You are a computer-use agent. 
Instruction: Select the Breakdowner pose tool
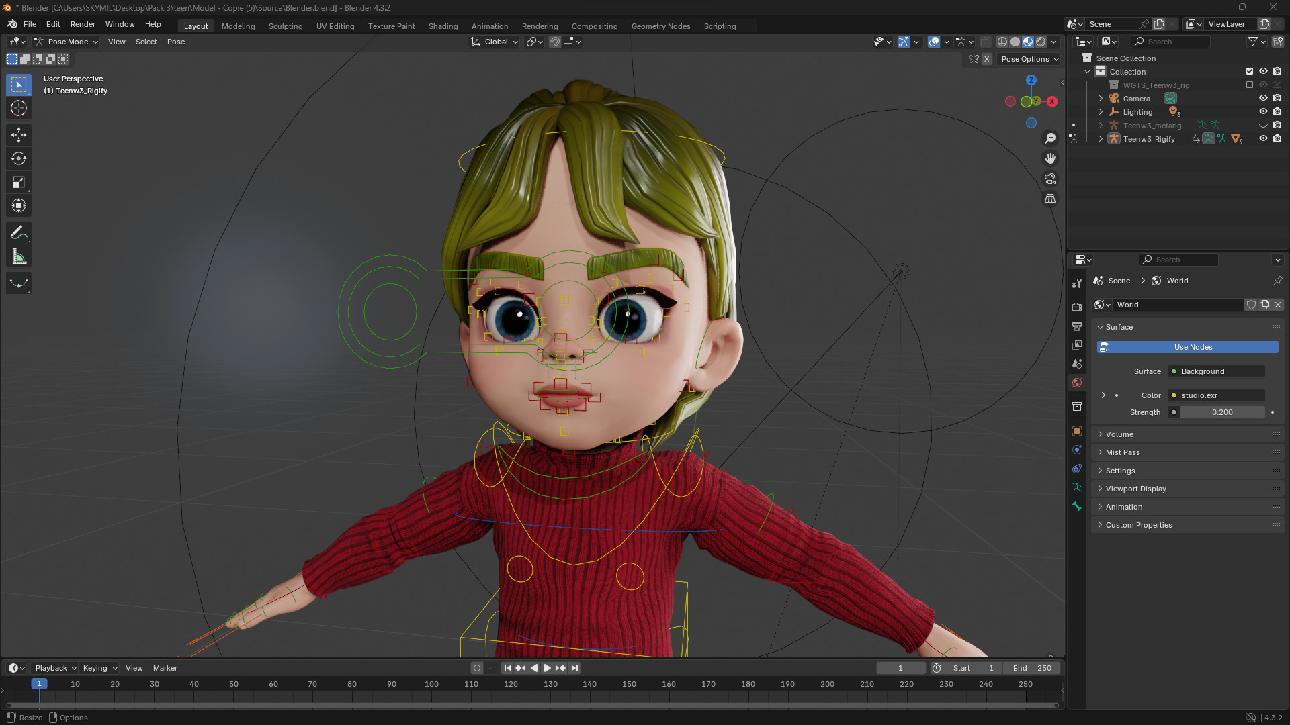click(x=19, y=283)
